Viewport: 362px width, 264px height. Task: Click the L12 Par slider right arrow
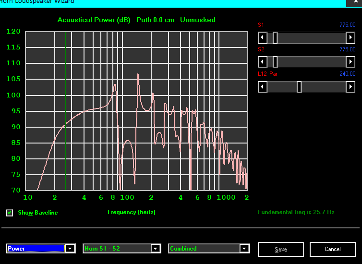[x=350, y=87]
